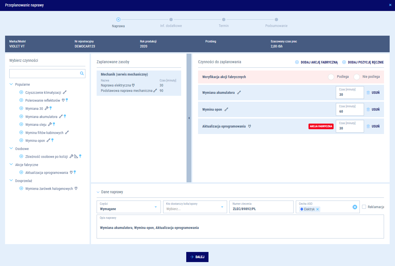Viewport: 395px width, 266px height.
Task: Delete Wymiana akumulatora using trash icon
Action: [368, 93]
